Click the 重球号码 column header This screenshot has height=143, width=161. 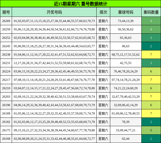coord(126,12)
